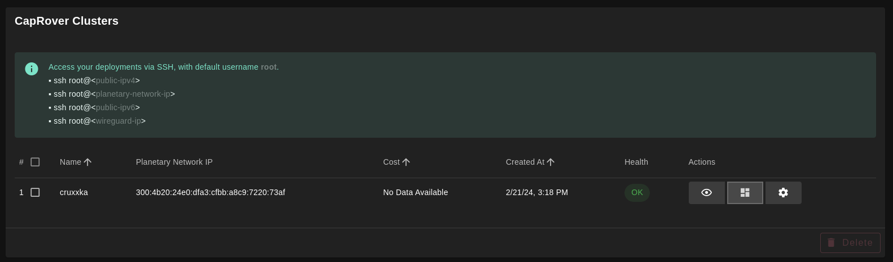
Task: Click the ssh root@<wireguard-ip> line
Action: point(97,121)
